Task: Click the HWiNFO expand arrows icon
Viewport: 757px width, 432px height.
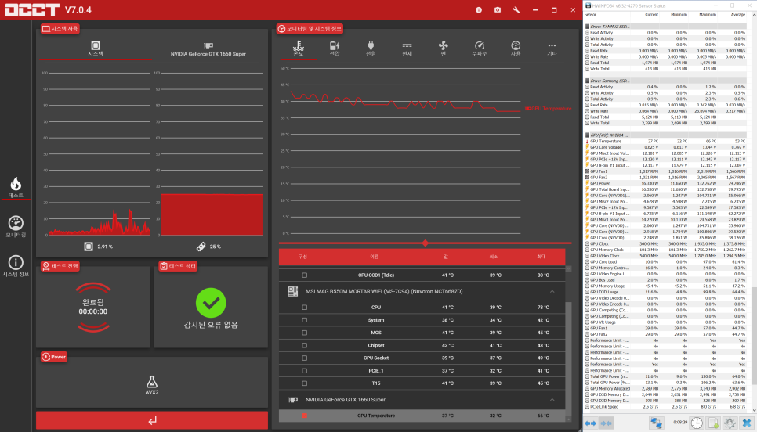Action: click(590, 423)
